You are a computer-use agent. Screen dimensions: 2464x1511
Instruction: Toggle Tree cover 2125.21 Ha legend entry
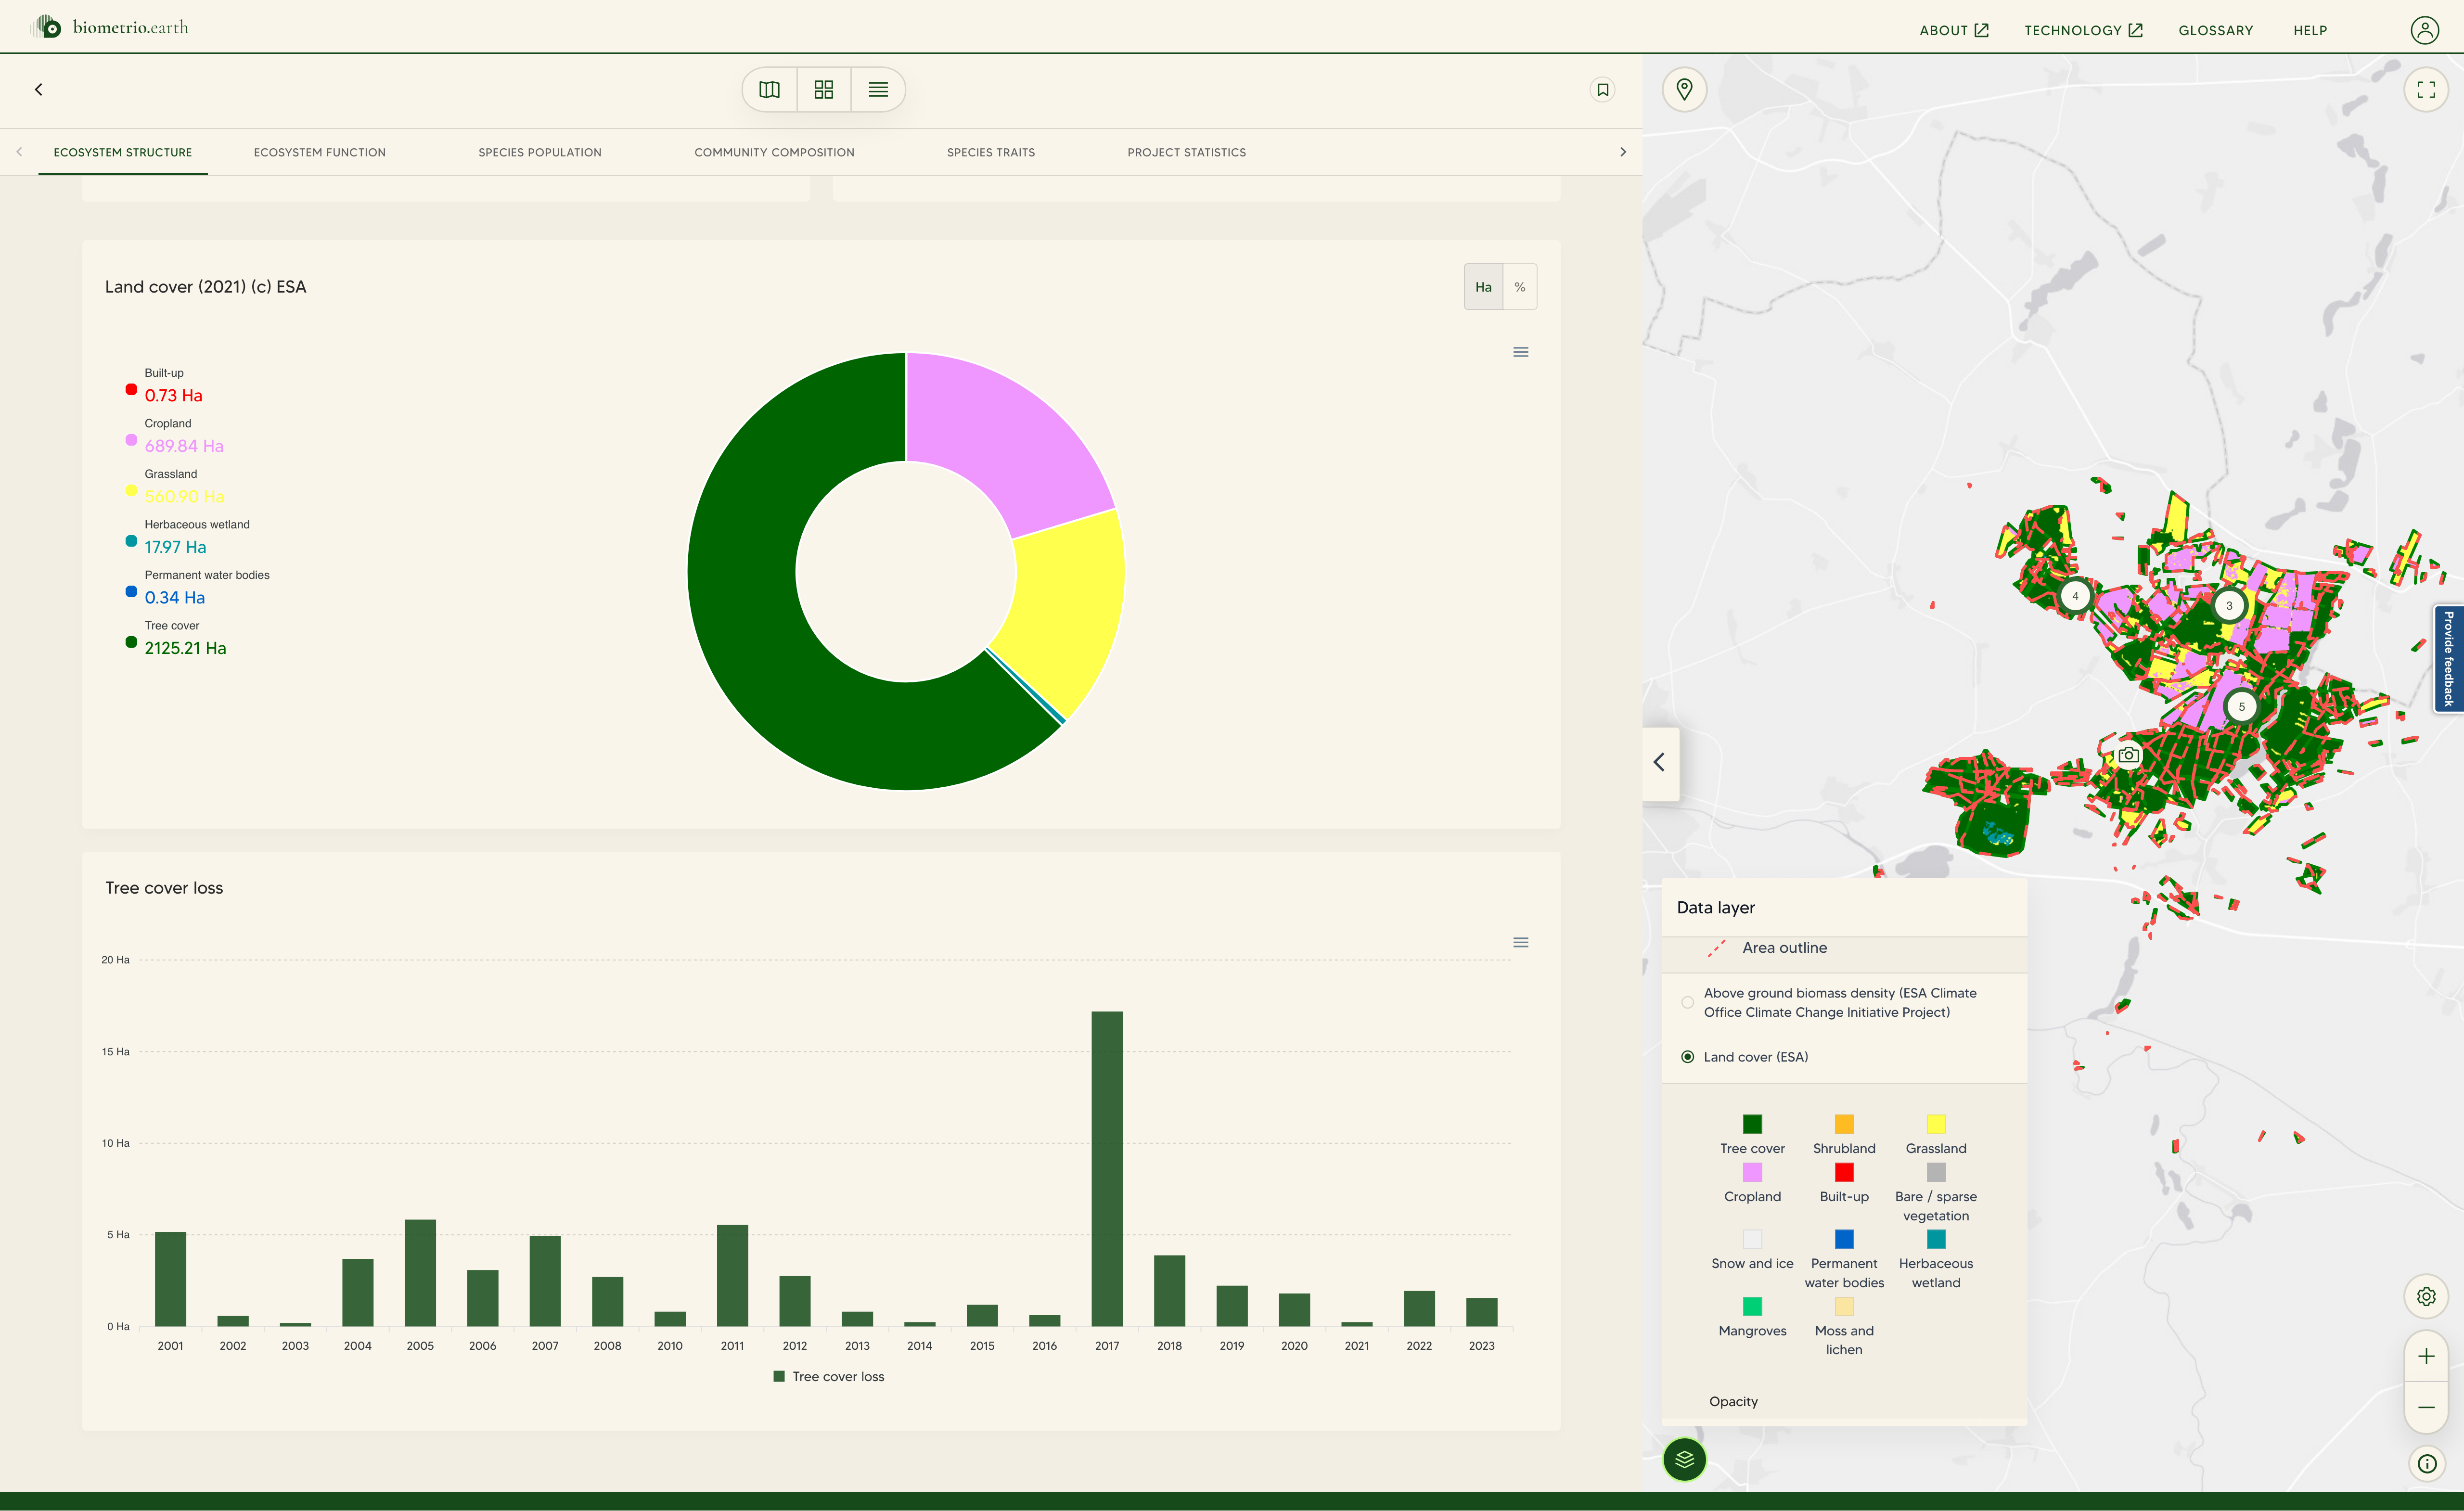click(x=176, y=638)
